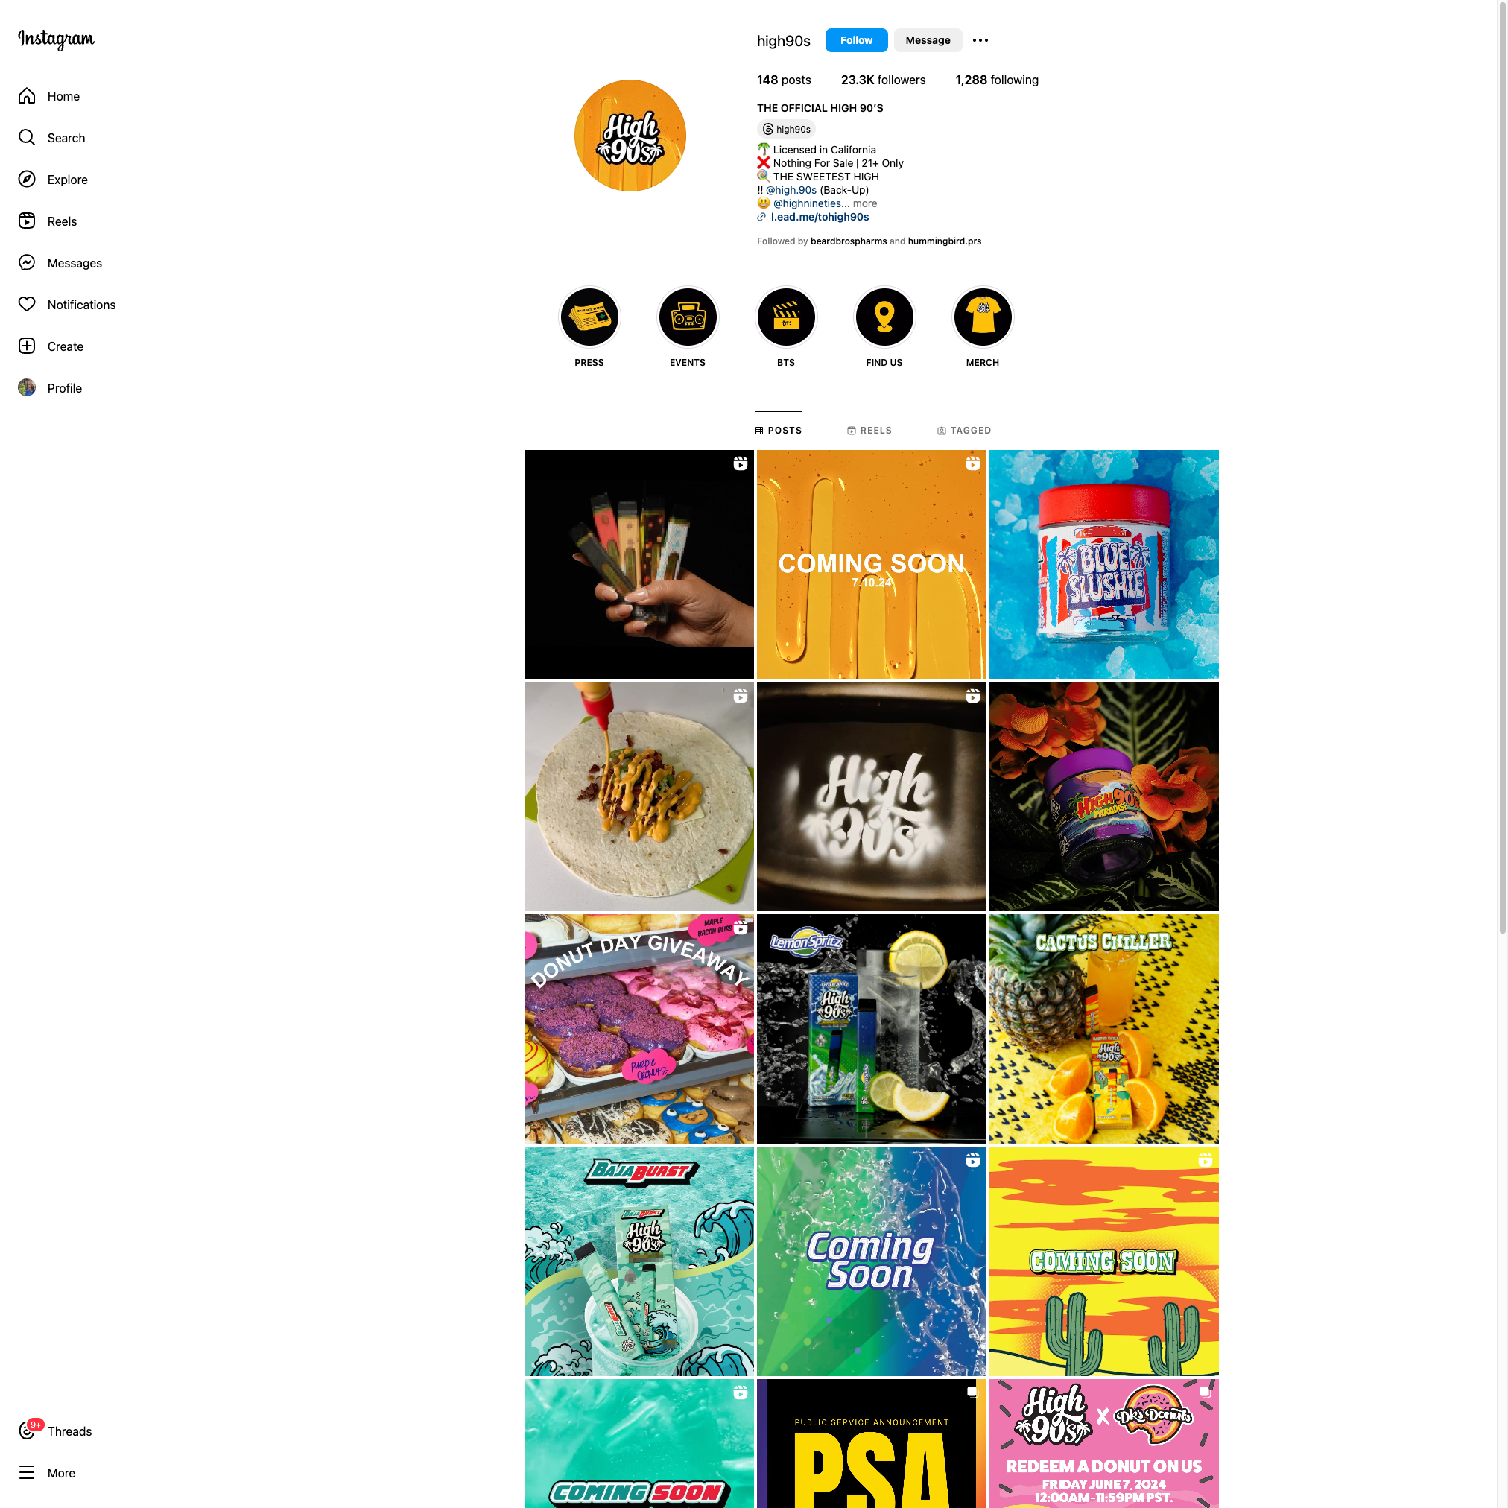Switch to the TAGGED tab

click(964, 431)
